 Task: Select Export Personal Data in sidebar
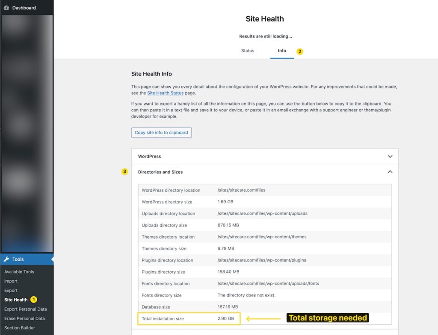click(x=26, y=309)
